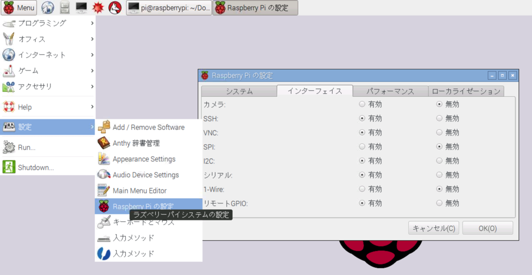The height and width of the screenshot is (275, 532).
Task: Open the Run... menu entry
Action: tap(47, 148)
